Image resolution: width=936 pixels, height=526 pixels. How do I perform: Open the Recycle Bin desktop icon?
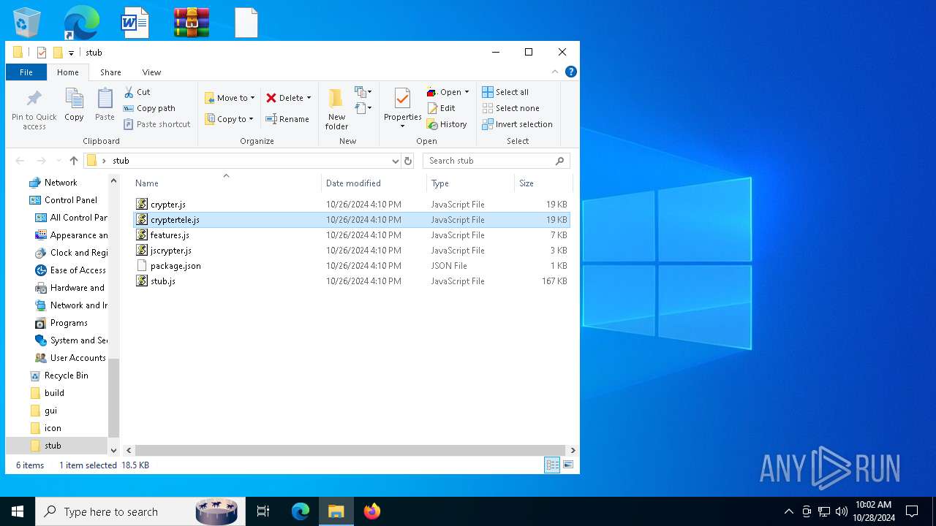[27, 22]
